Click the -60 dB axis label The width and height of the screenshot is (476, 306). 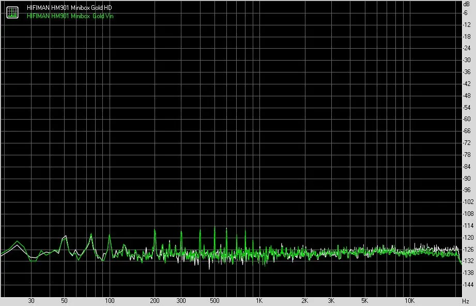click(467, 119)
